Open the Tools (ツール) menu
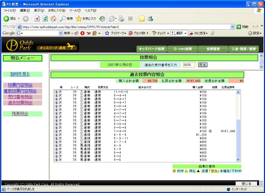The width and height of the screenshot is (265, 193). [75, 10]
